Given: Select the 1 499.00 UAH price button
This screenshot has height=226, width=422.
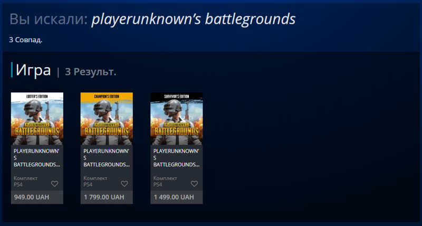Looking at the screenshot, I should click(177, 197).
